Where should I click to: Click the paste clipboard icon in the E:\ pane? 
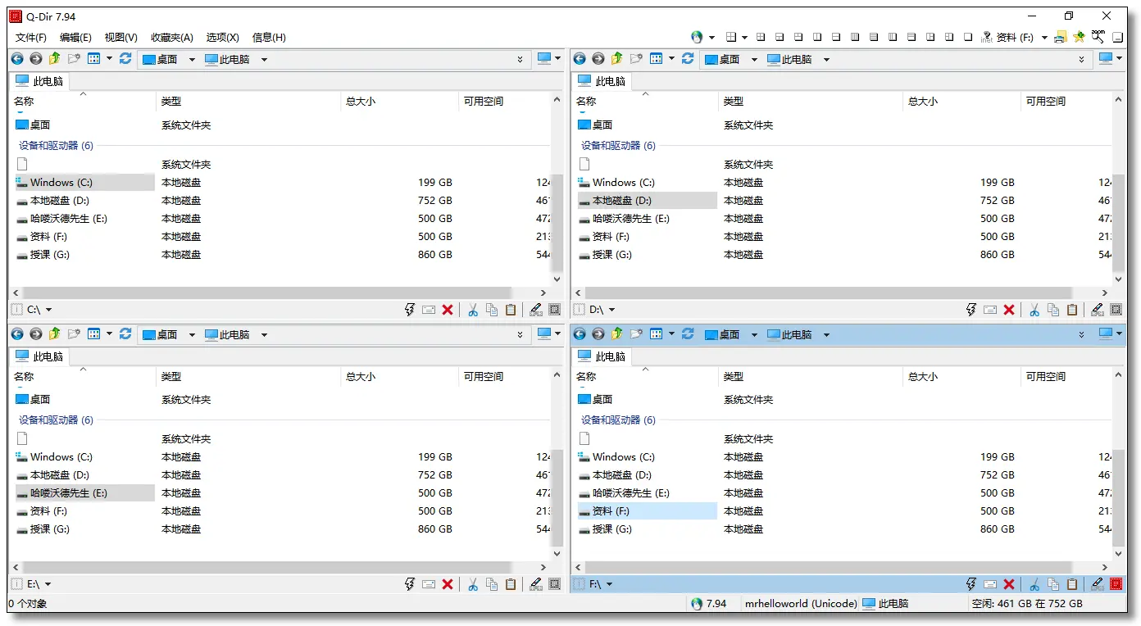point(511,584)
